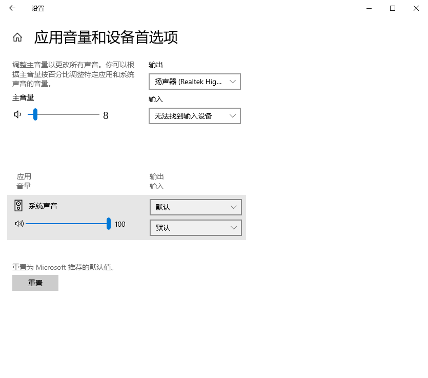
Task: Click the 重置 reset button
Action: [35, 283]
